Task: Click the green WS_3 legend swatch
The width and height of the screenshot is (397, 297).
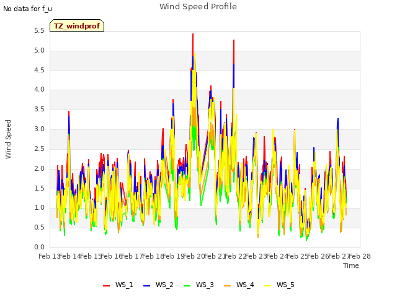Action: tap(187, 286)
